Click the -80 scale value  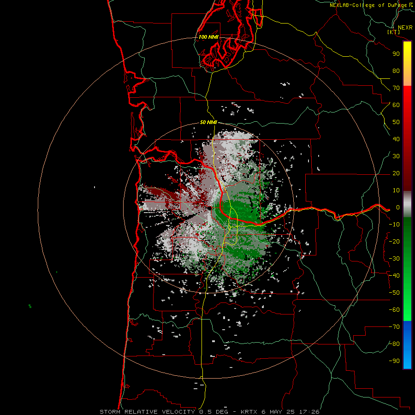coord(394,344)
